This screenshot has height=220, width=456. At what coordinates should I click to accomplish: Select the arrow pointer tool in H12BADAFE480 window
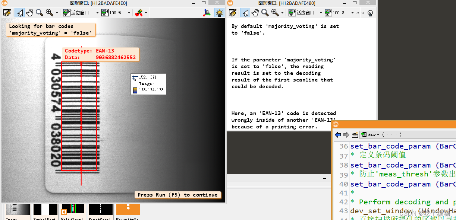click(x=245, y=13)
